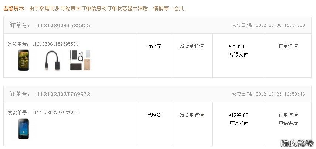The height and width of the screenshot is (149, 316).
Task: Click the 2012-10-30 12:37:18 transaction date
Action: point(280,25)
